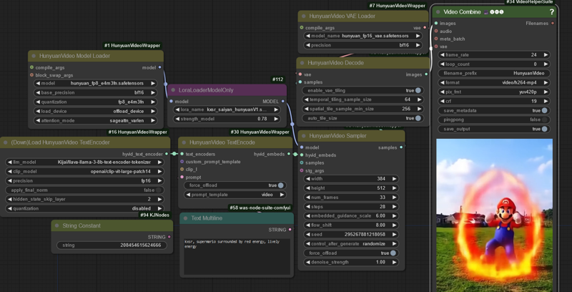The width and height of the screenshot is (572, 292).
Task: Click the audio input socket on Video Combine
Action: click(x=436, y=31)
